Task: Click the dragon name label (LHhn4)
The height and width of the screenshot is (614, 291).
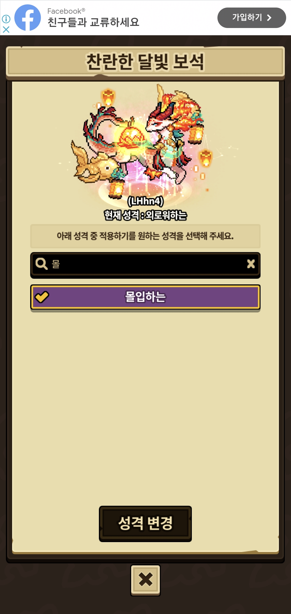Action: pos(145,201)
